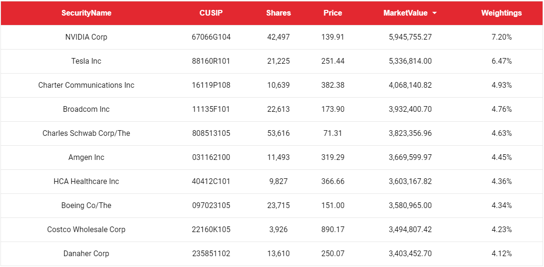This screenshot has width=544, height=267.
Task: Click market value 4,068,140.82
Action: 410,85
